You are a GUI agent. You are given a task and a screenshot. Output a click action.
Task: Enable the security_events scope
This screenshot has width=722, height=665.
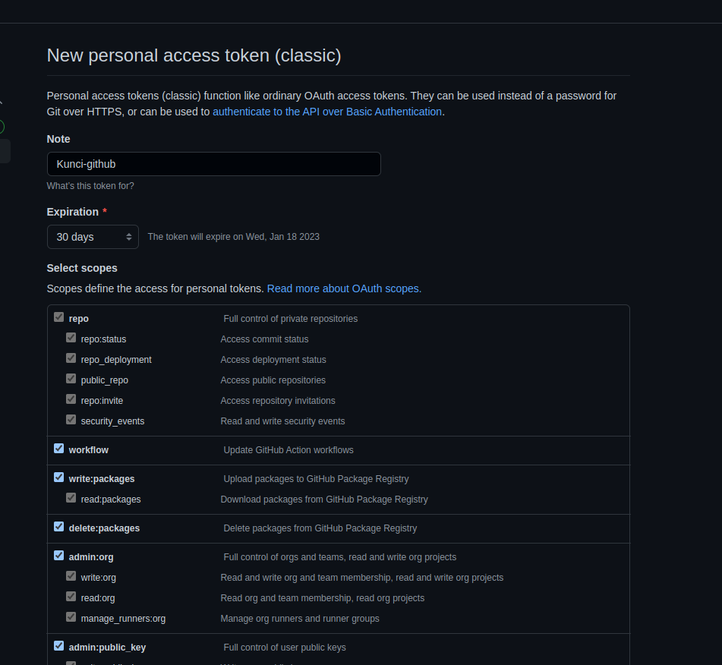pos(71,419)
